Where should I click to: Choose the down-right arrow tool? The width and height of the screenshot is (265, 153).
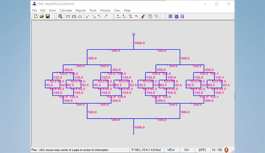point(94,16)
